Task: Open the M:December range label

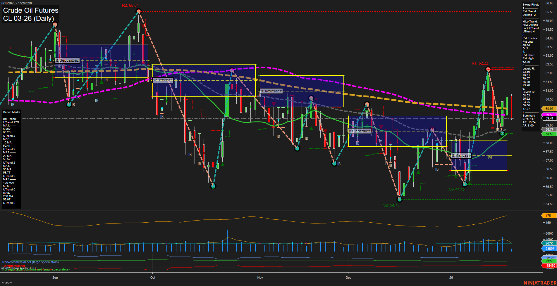Action: point(359,131)
